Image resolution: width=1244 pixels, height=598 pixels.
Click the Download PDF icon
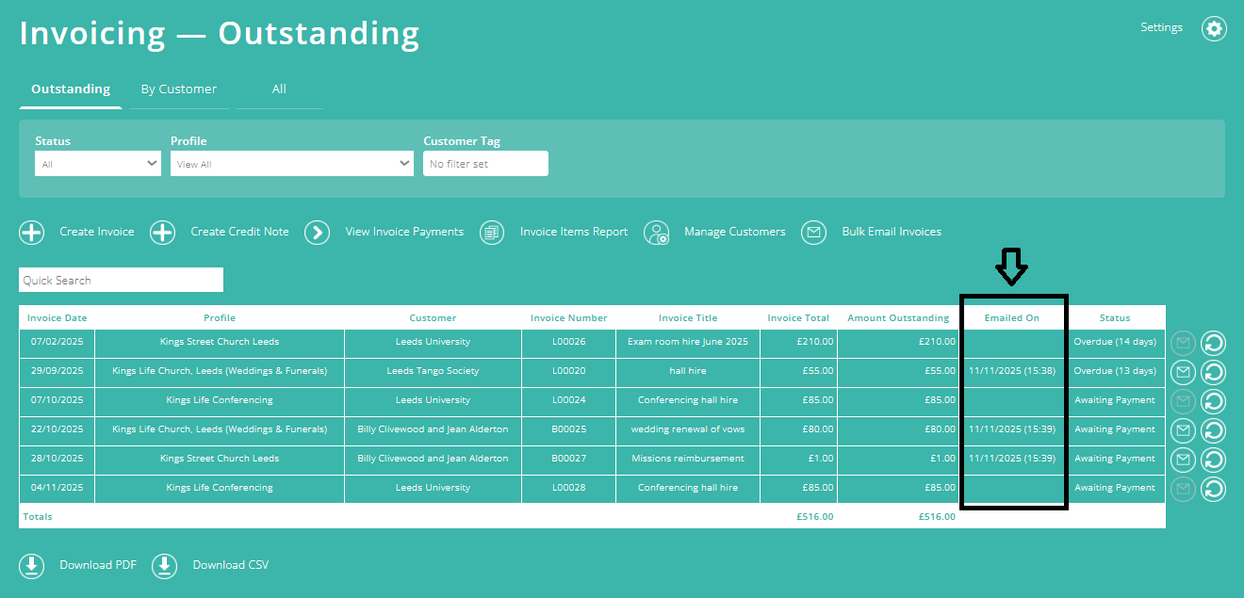31,565
